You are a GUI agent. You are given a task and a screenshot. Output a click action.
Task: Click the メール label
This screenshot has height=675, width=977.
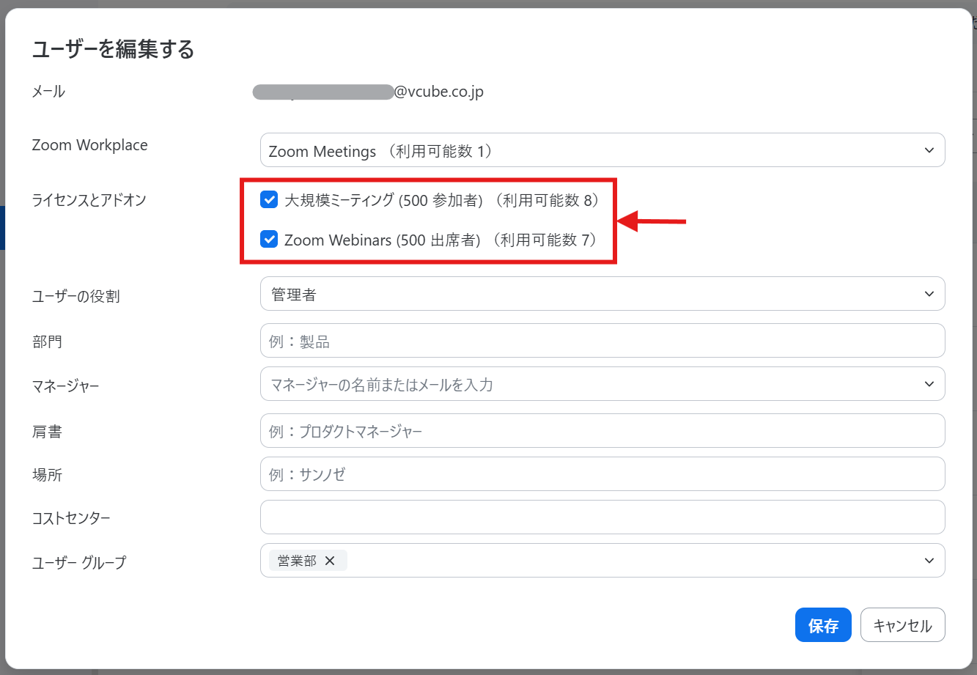pos(48,92)
